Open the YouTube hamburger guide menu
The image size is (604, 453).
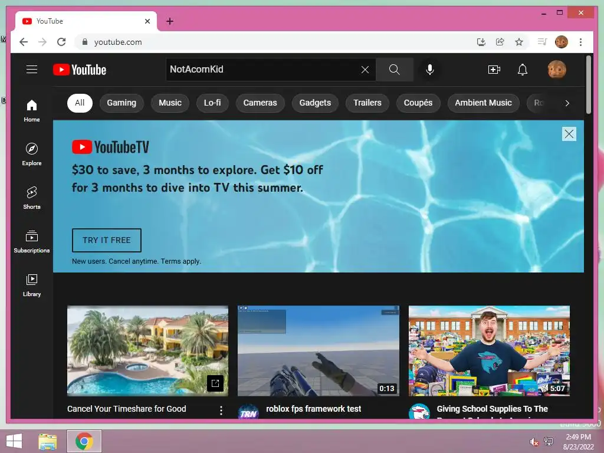click(32, 70)
